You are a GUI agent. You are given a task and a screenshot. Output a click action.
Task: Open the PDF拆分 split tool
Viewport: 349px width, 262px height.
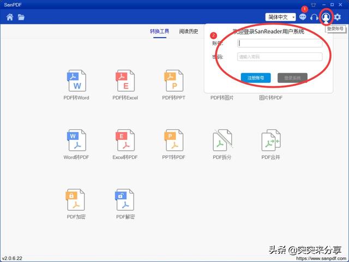(x=222, y=144)
